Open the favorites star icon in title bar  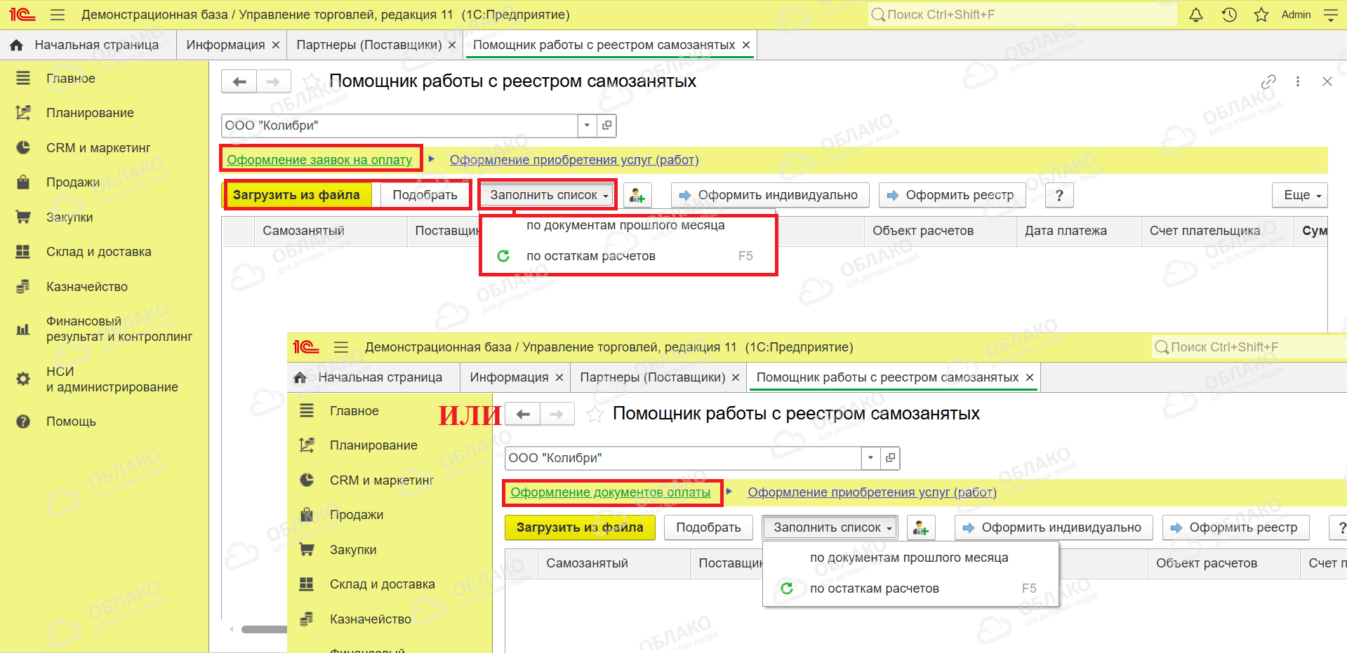(1261, 15)
